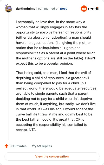This screenshot has width=104, height=165.
Task: Click the '39 upvotes' count
Action: coord(18,146)
